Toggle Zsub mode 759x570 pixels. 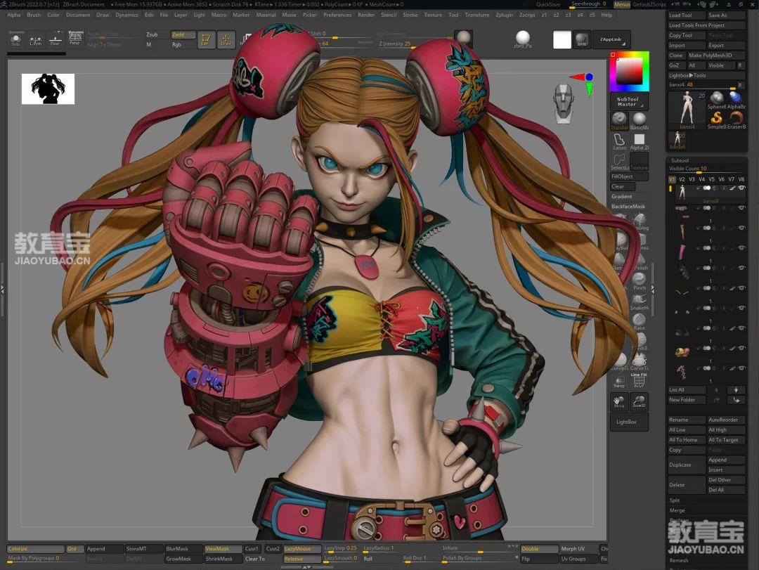pyautogui.click(x=156, y=34)
